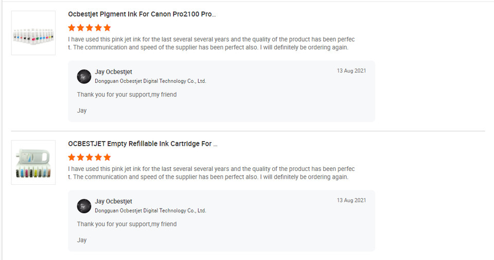
Task: Click the 13 Aug 2021 date on the first reply
Action: (x=351, y=71)
